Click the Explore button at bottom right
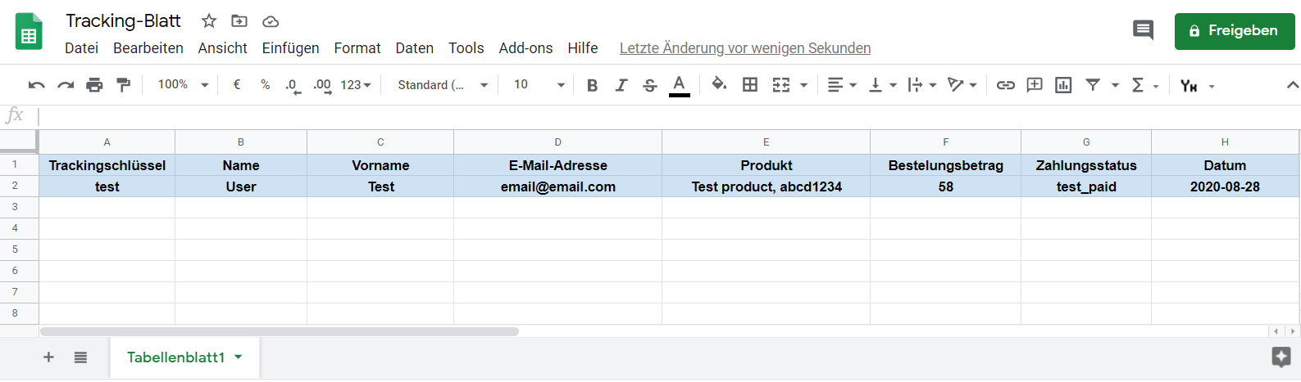1301x382 pixels. coord(1281,357)
